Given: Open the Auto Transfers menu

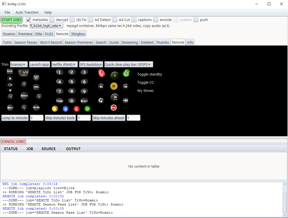Looking at the screenshot, I should click(27, 12).
